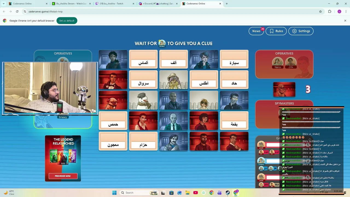Image resolution: width=350 pixels, height=197 pixels.
Task: Select the word card حزام
Action: [x=143, y=141]
